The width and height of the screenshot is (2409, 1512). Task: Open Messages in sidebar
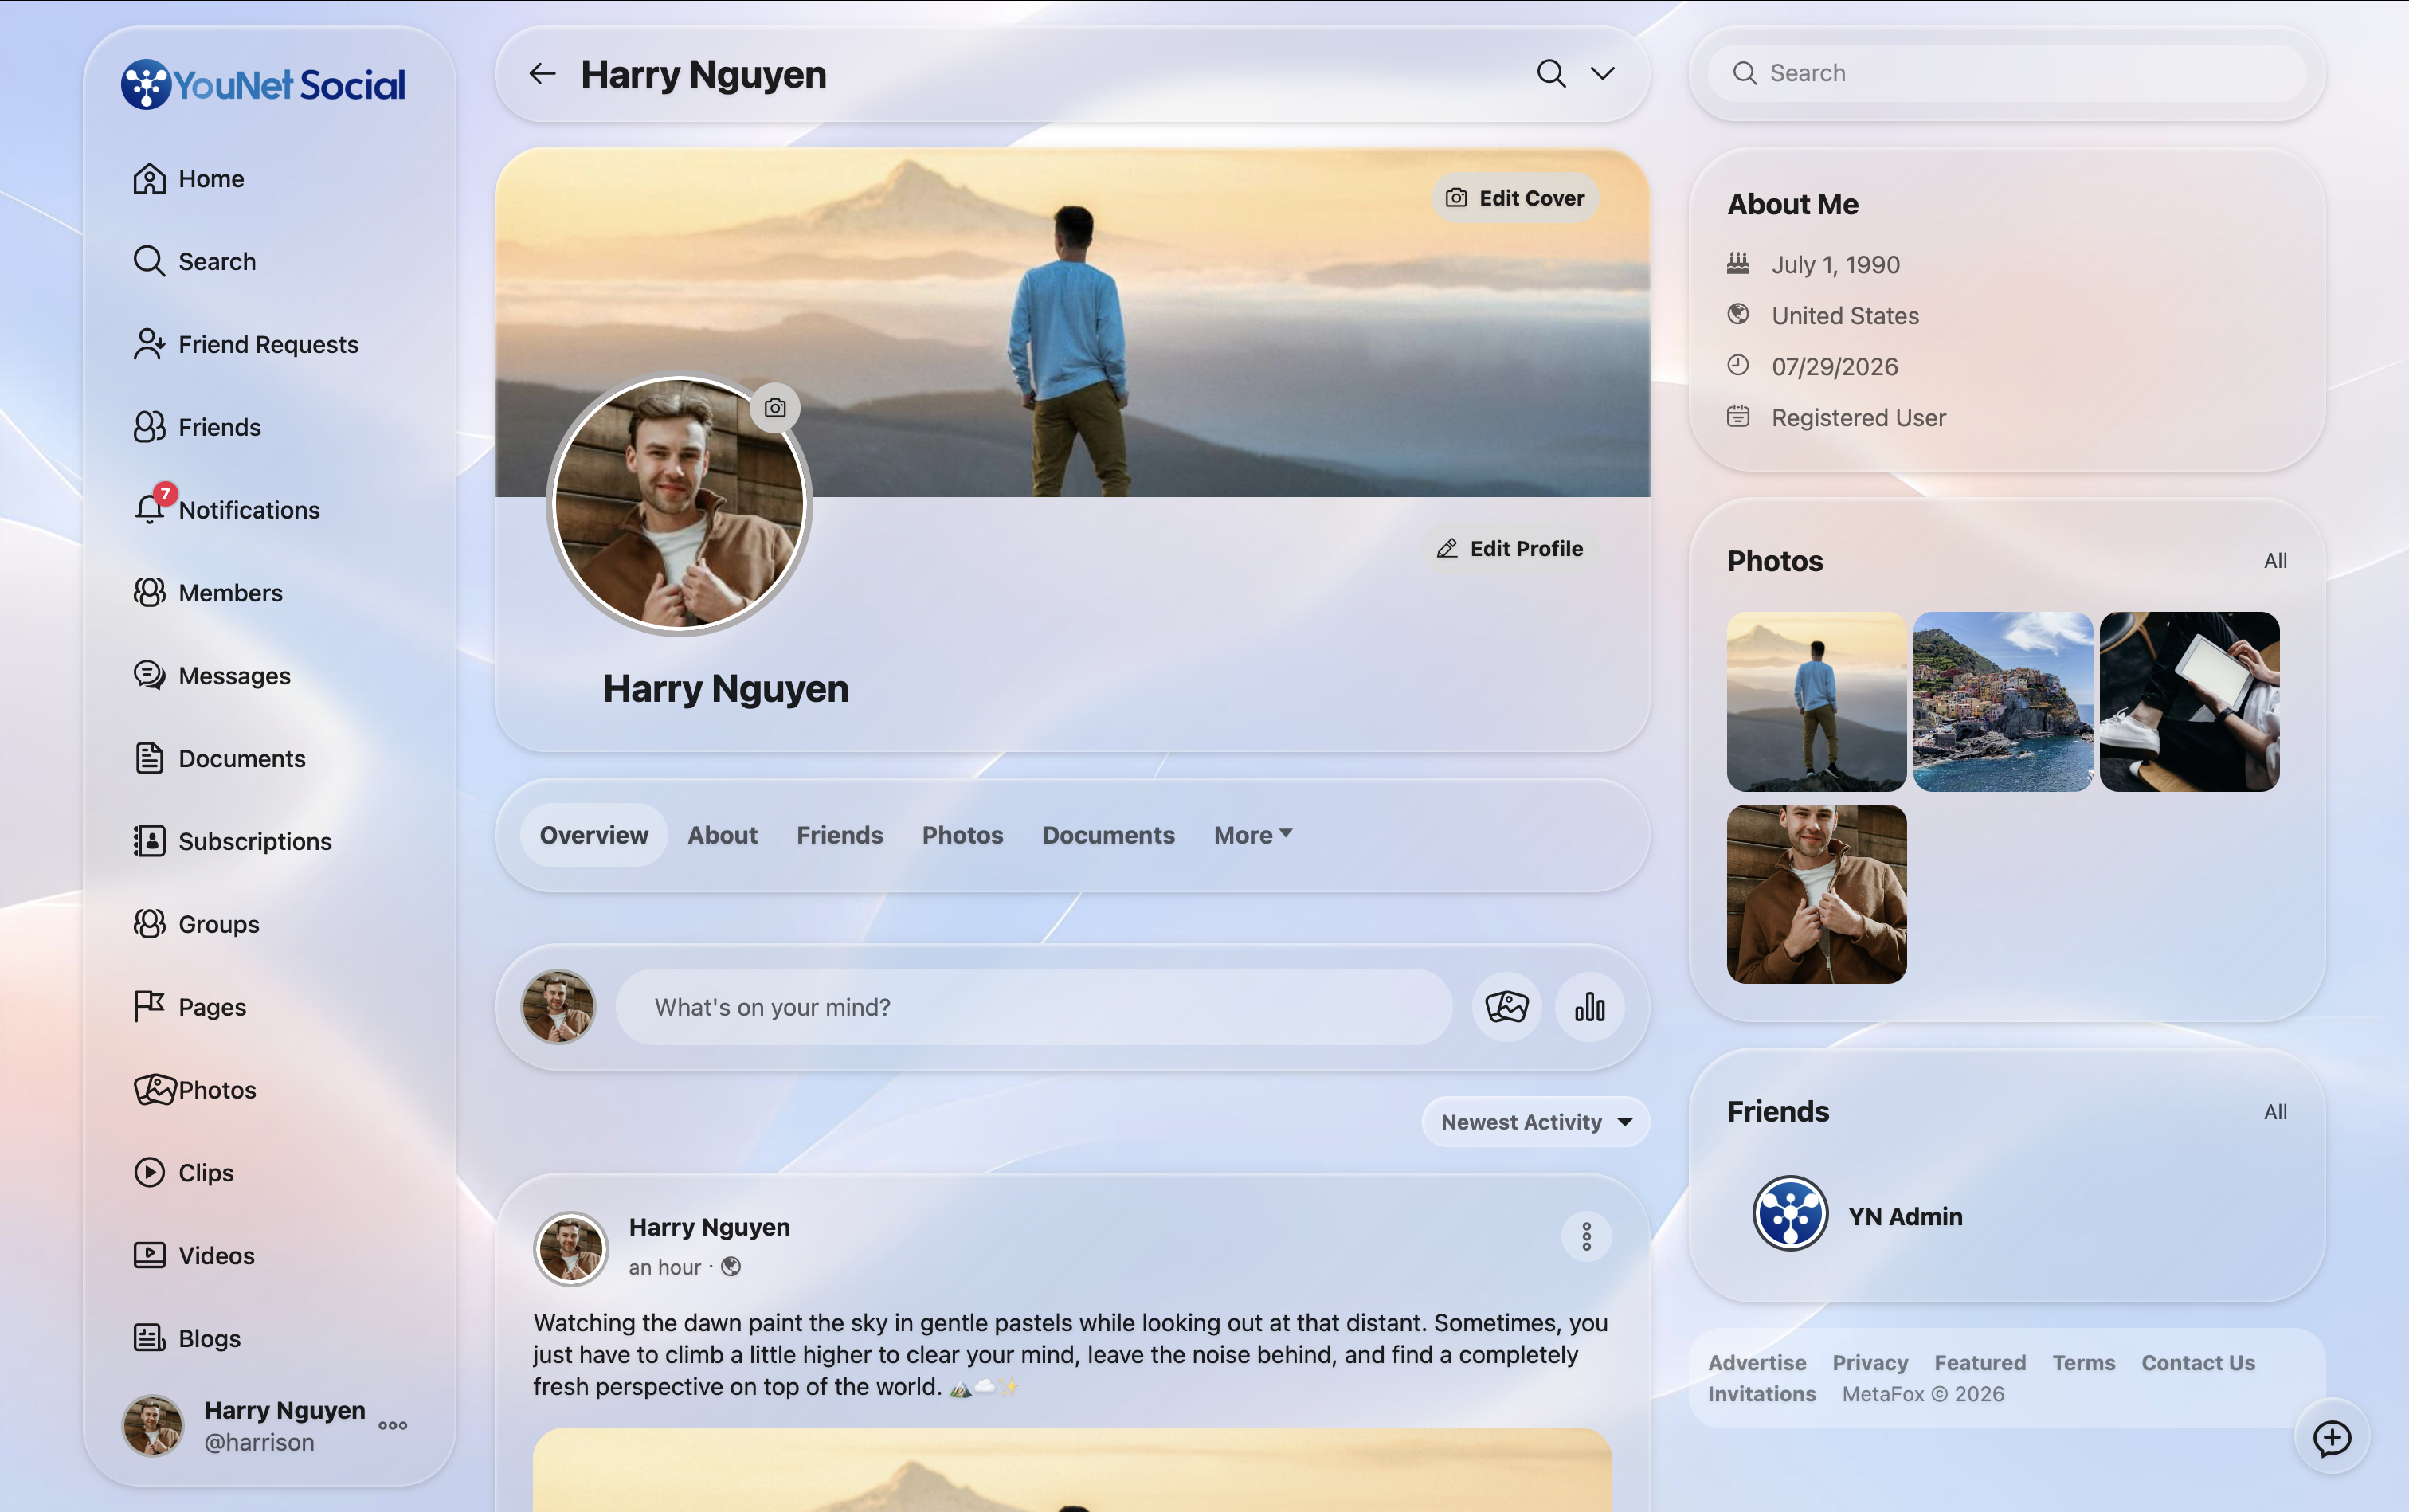tap(212, 676)
